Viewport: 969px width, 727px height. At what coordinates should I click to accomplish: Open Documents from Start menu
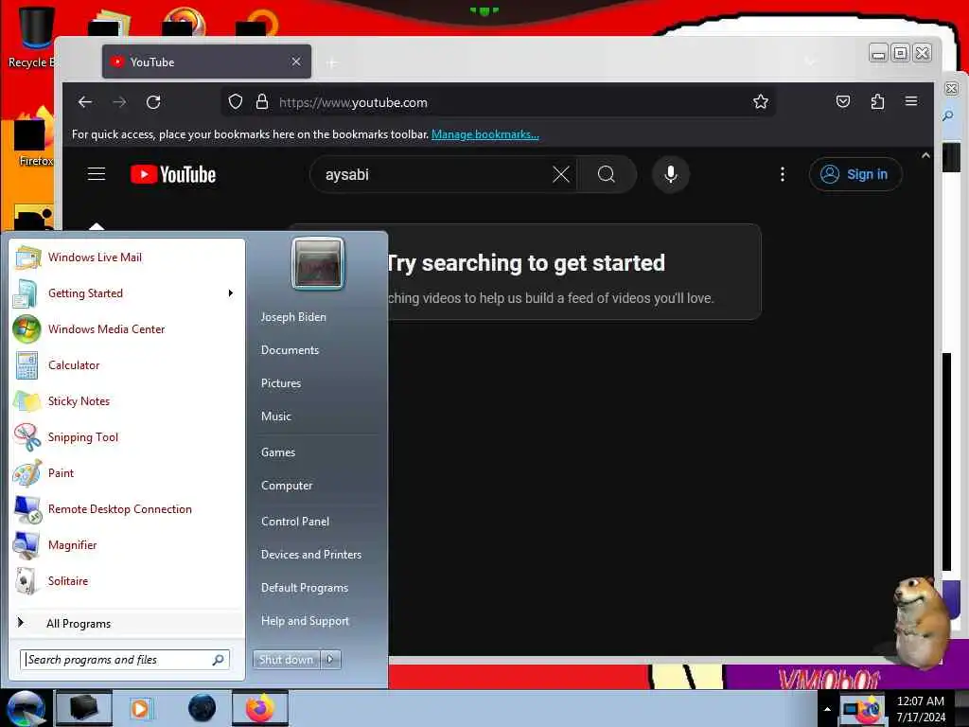tap(290, 350)
